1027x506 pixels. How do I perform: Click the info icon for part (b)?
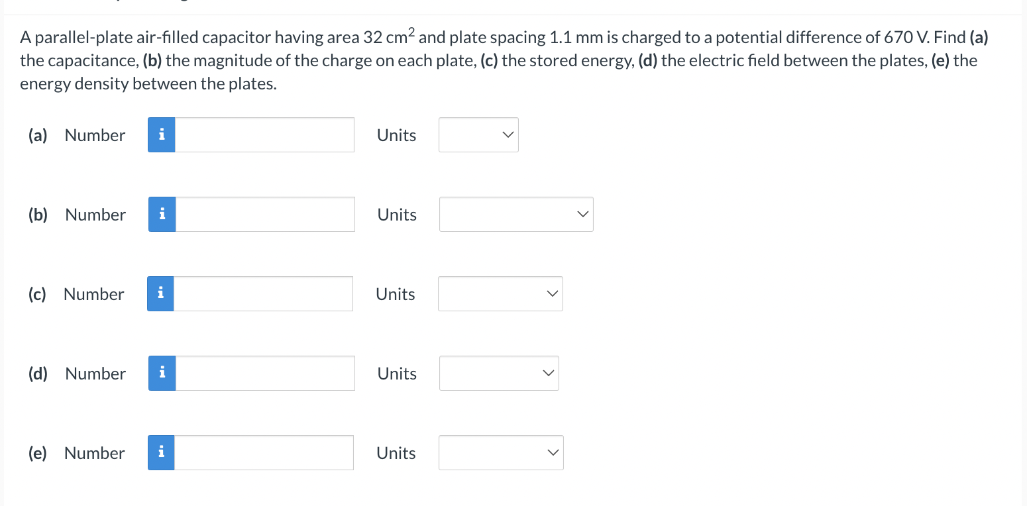pyautogui.click(x=162, y=215)
